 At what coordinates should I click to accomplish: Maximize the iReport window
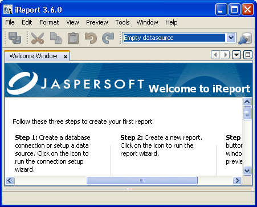point(234,10)
